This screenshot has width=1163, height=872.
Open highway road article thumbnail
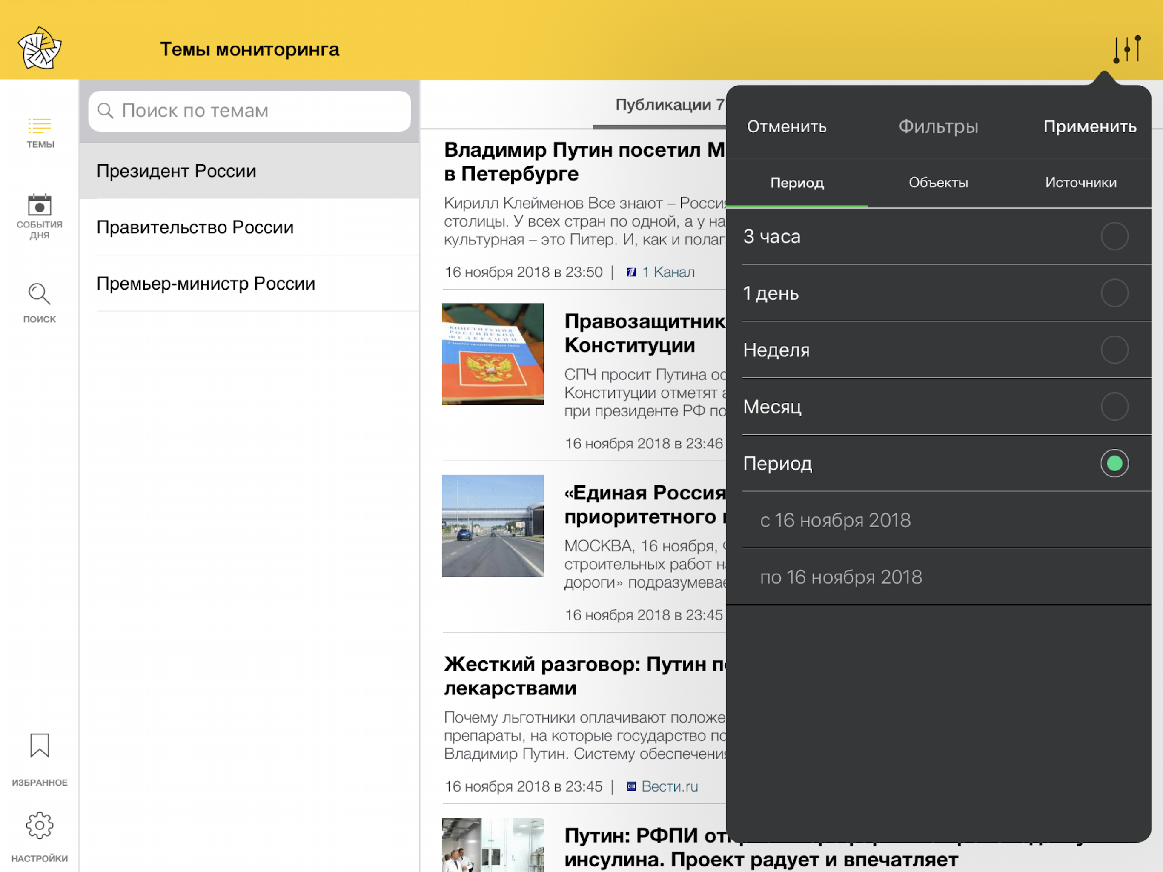pos(493,525)
